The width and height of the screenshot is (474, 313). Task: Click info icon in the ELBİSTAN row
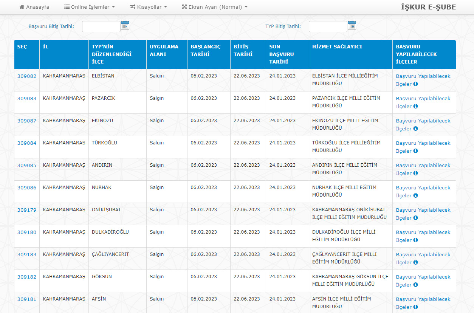click(x=415, y=84)
